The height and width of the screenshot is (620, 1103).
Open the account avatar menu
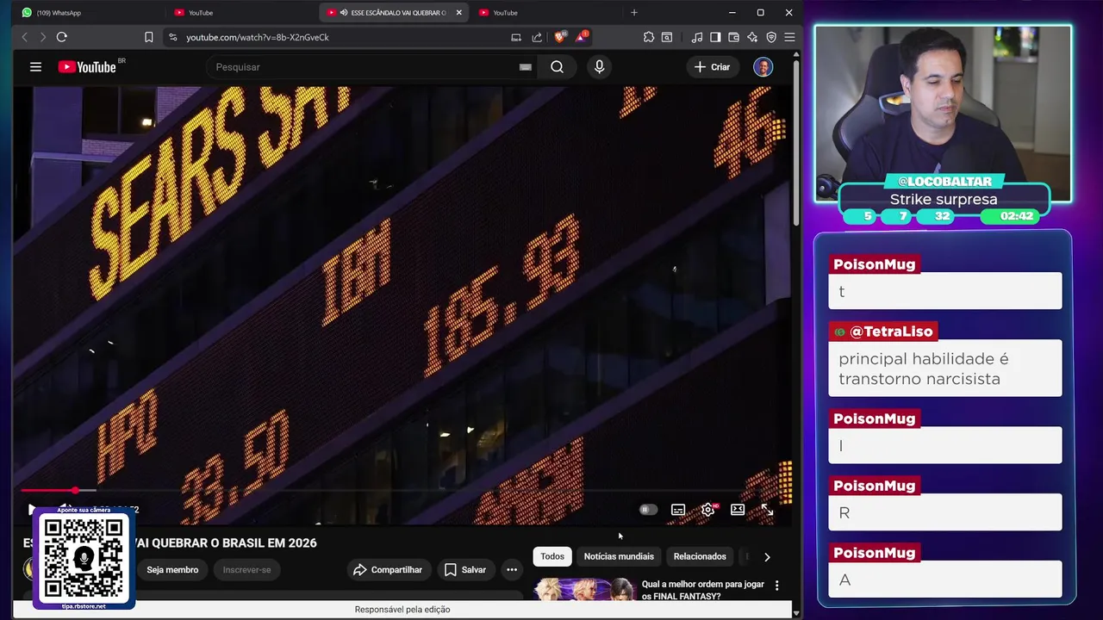click(763, 67)
